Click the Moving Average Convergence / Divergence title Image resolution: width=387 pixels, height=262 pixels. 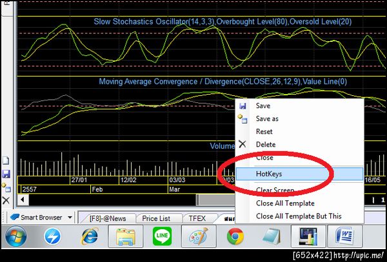tap(223, 82)
